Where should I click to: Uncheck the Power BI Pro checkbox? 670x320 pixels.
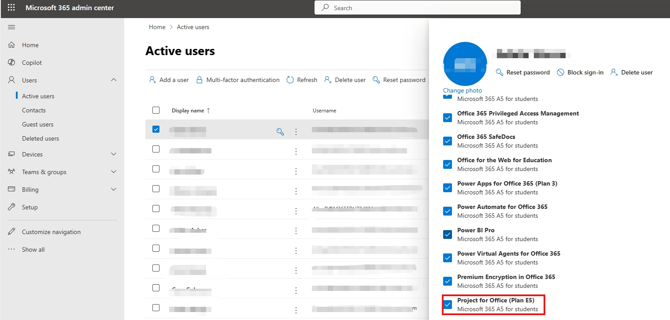[x=448, y=234]
